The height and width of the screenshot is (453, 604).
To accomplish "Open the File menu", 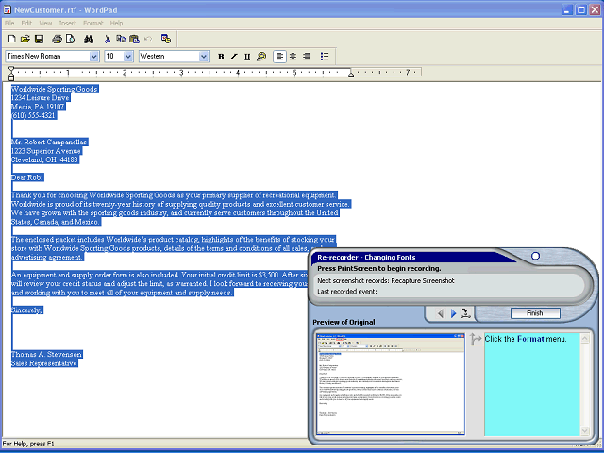I will 9,23.
